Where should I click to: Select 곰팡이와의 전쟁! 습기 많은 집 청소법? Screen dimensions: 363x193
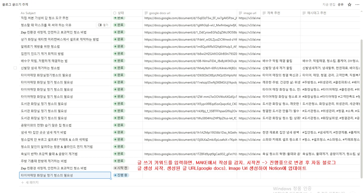coord(46,125)
